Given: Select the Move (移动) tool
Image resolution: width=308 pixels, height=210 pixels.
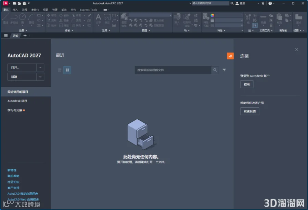Looking at the screenshot, I should (x=52, y=15).
